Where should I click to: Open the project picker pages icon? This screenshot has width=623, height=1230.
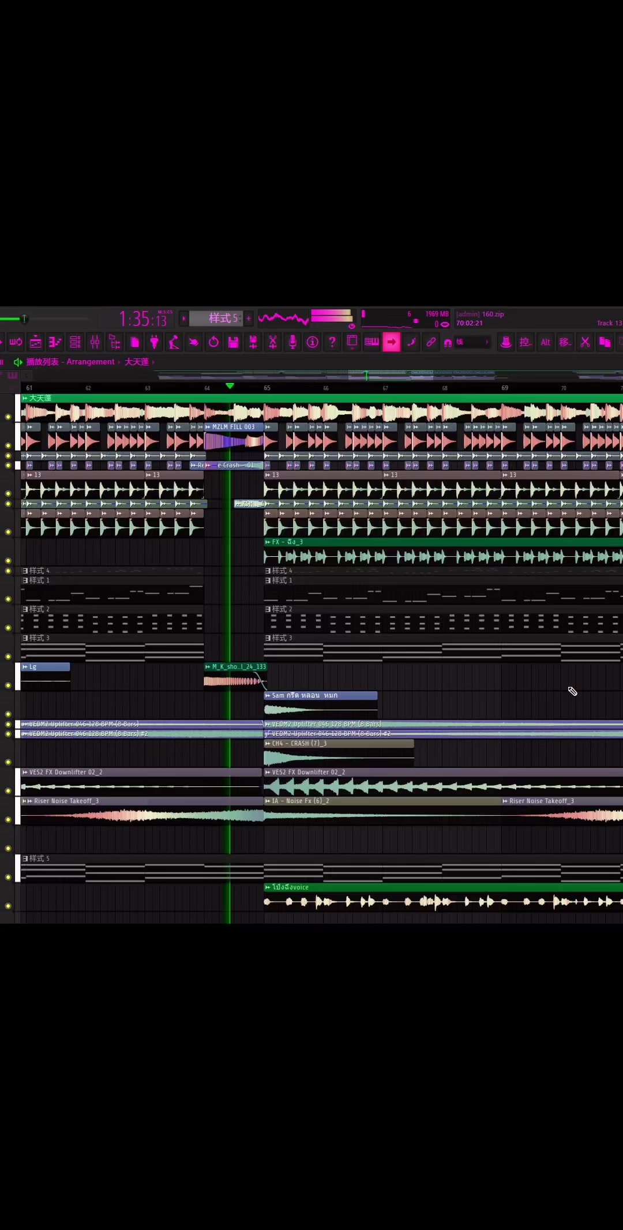point(134,342)
